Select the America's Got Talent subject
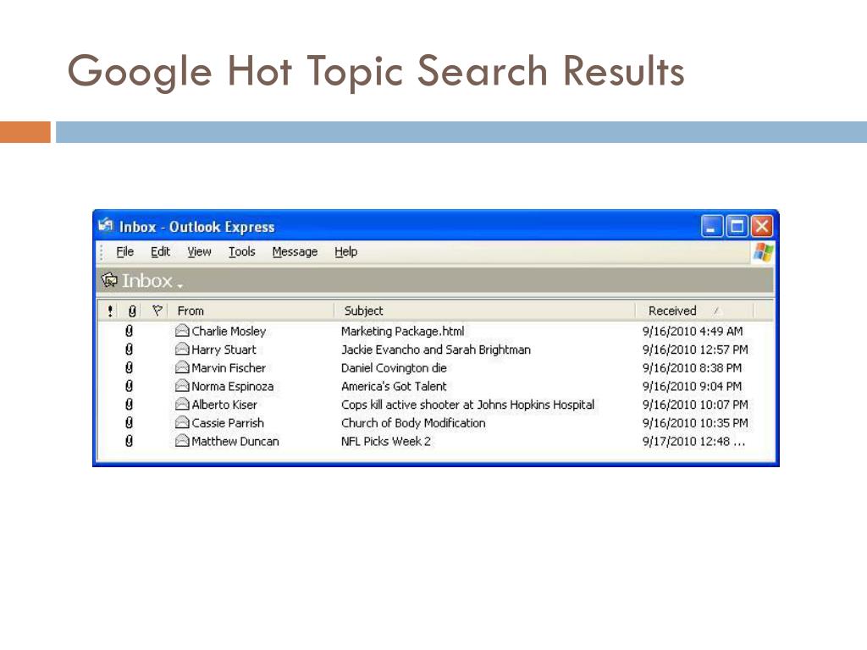The width and height of the screenshot is (867, 650). click(x=394, y=386)
